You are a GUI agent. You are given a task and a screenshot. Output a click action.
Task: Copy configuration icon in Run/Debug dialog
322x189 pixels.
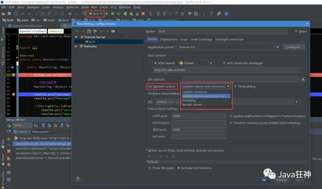coord(89,31)
